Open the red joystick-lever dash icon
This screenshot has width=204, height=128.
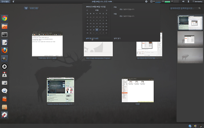point(5,75)
